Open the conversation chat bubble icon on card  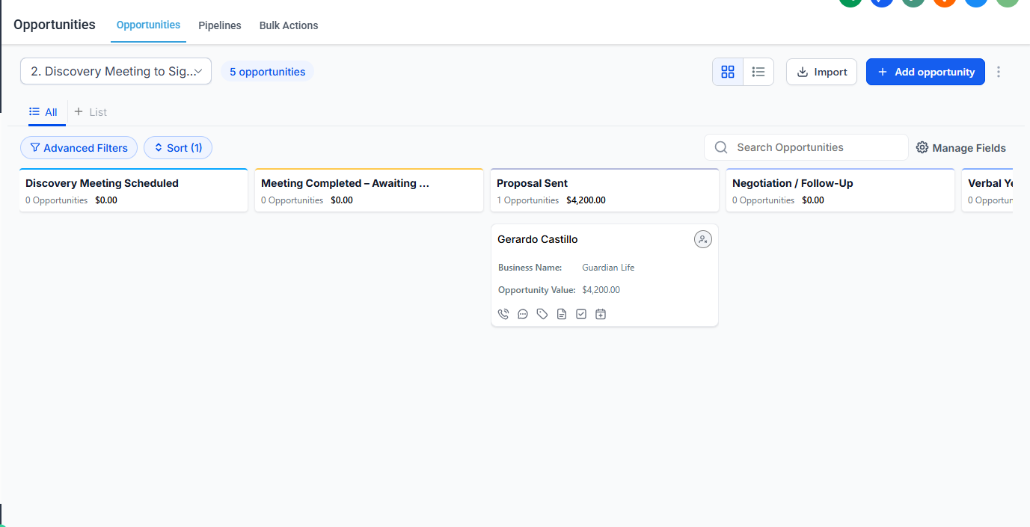pyautogui.click(x=523, y=314)
